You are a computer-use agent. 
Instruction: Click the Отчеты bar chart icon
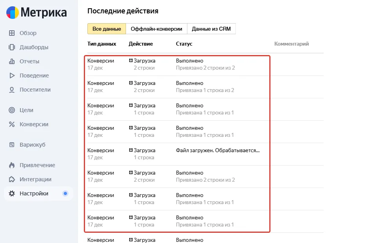coord(12,61)
